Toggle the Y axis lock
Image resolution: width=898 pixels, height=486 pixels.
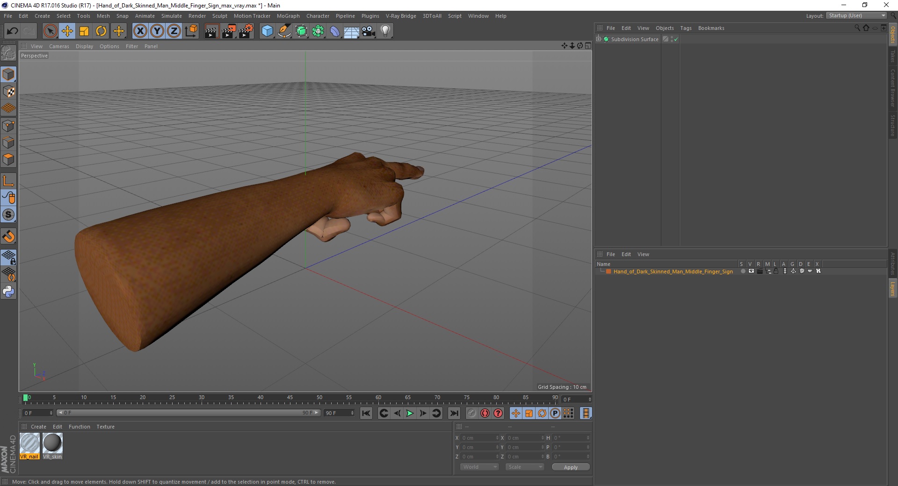point(157,31)
